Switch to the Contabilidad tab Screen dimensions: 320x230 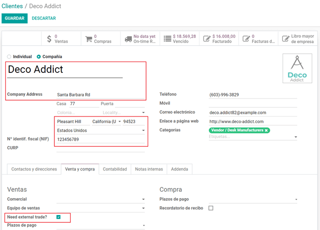(x=115, y=169)
